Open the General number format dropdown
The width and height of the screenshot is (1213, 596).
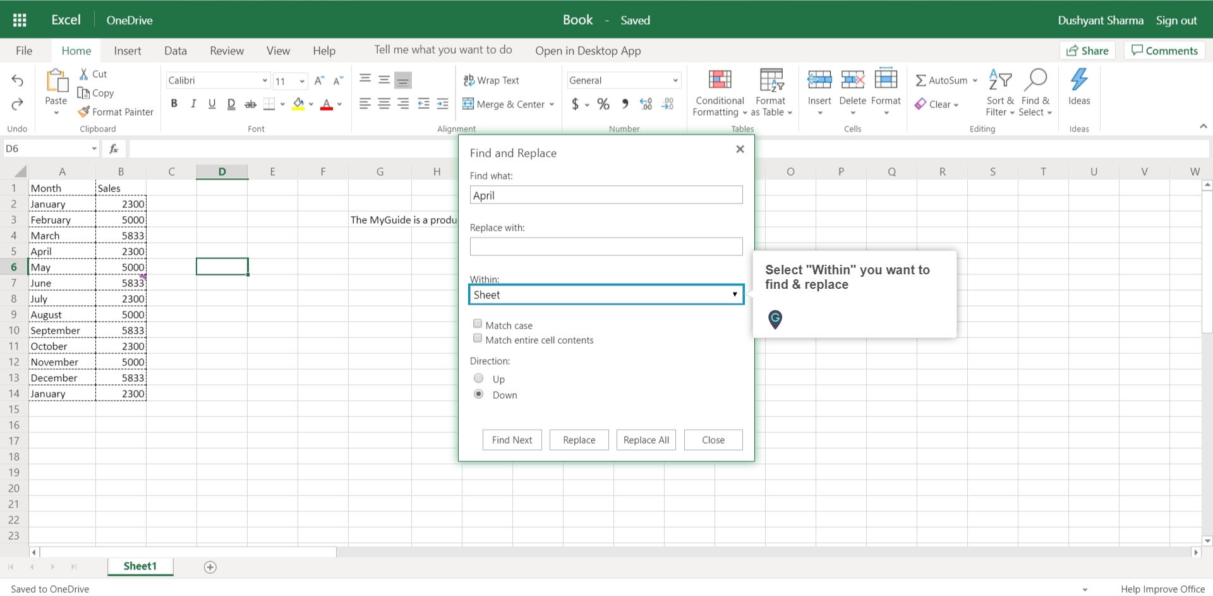click(x=675, y=80)
